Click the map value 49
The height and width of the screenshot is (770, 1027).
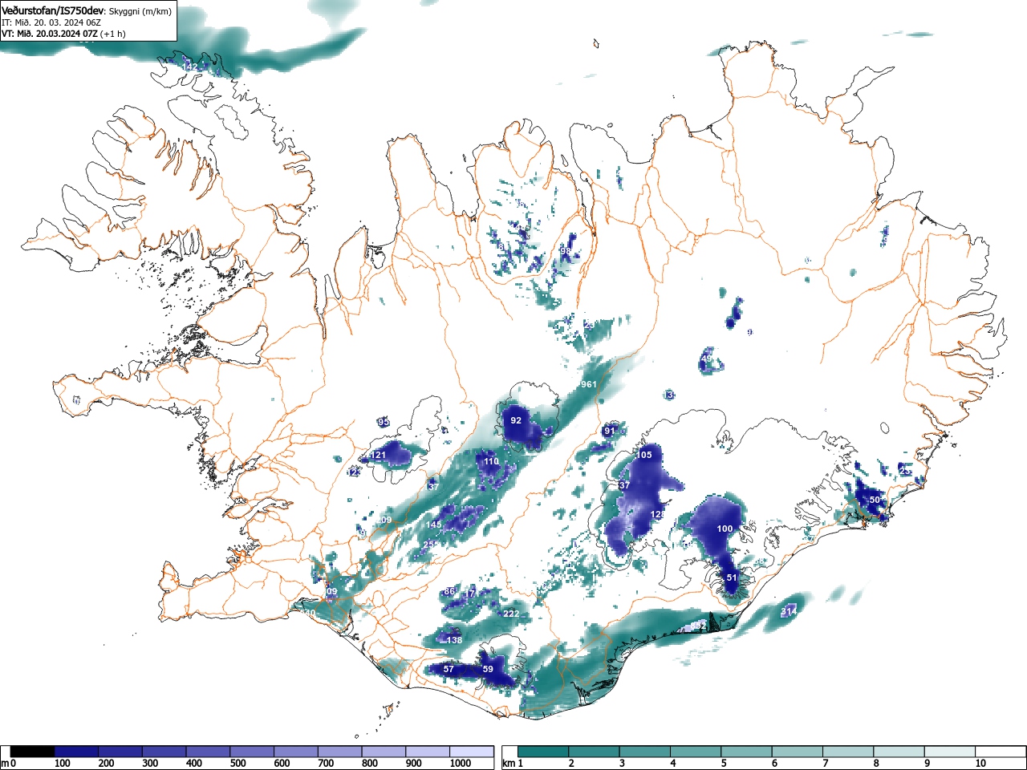(707, 358)
